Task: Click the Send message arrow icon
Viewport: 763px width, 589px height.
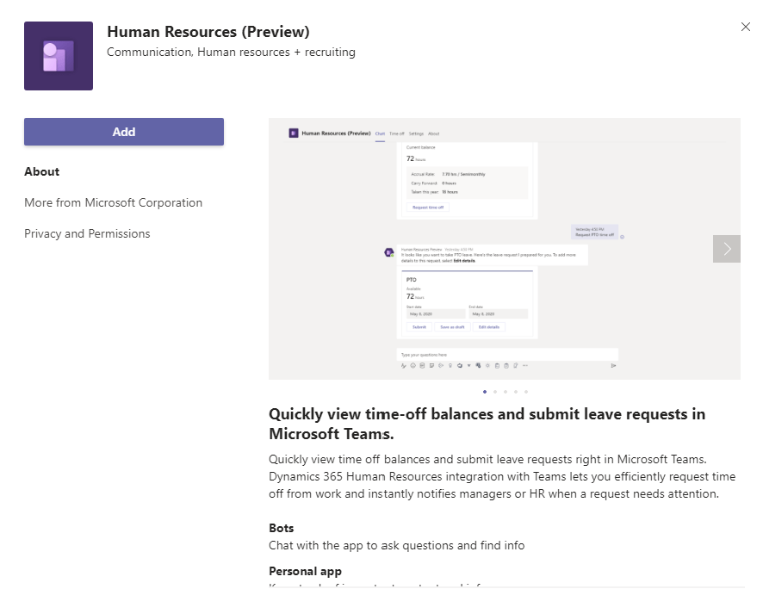Action: tap(613, 365)
